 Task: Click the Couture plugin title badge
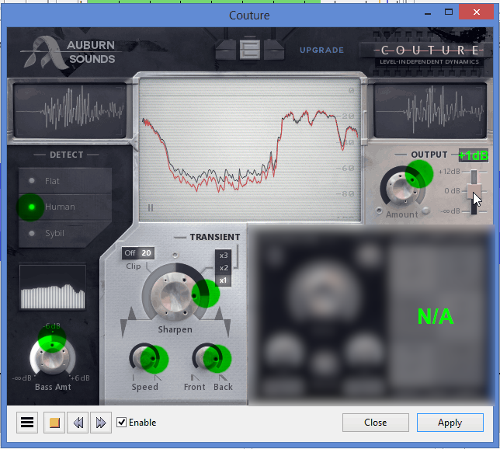[x=423, y=51]
